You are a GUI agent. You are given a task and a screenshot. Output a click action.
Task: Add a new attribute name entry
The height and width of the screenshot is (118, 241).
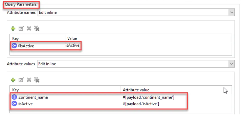[13, 28]
